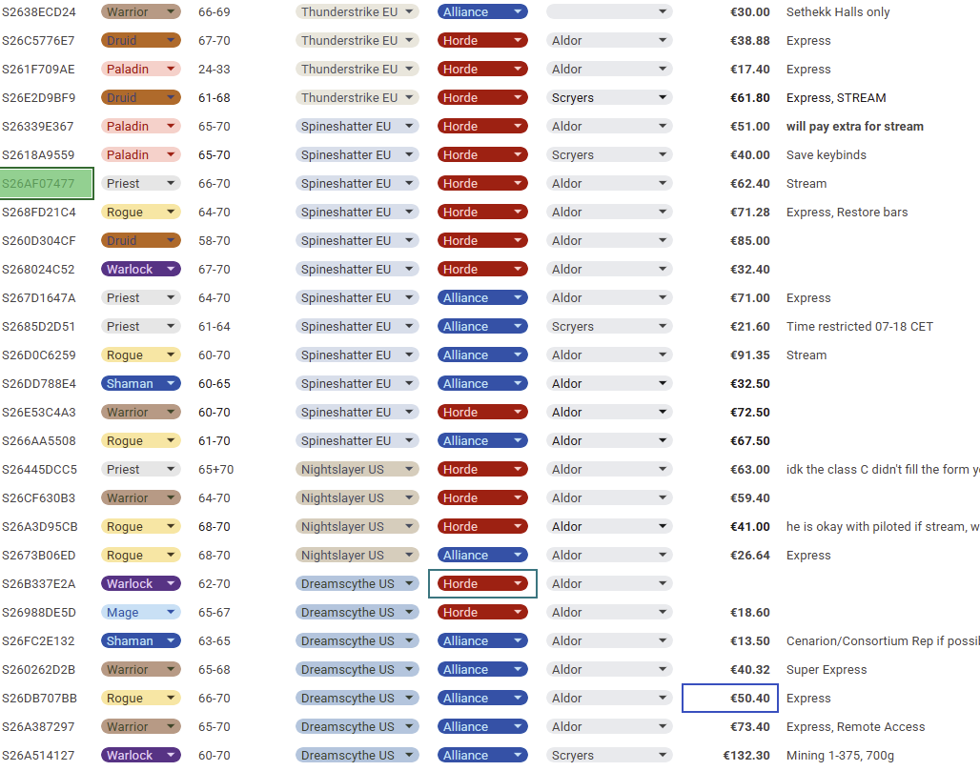Open the Horde dropdown for S26B337E2A
The image size is (980, 771).
(481, 583)
